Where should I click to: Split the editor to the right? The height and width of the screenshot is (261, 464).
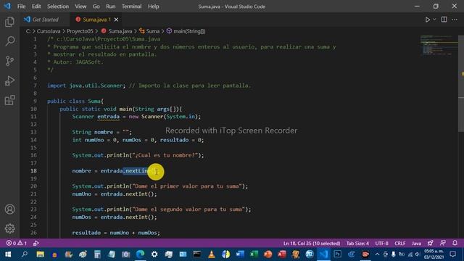tap(444, 20)
